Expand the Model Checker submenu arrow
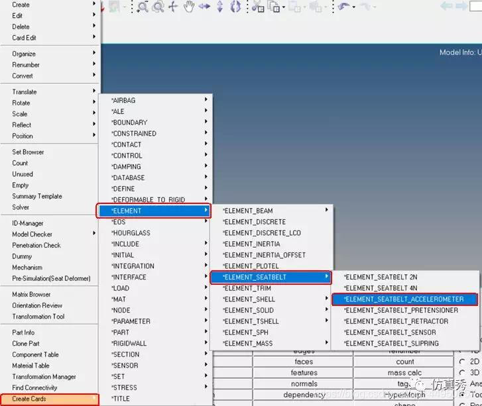The height and width of the screenshot is (406, 482). 94,233
